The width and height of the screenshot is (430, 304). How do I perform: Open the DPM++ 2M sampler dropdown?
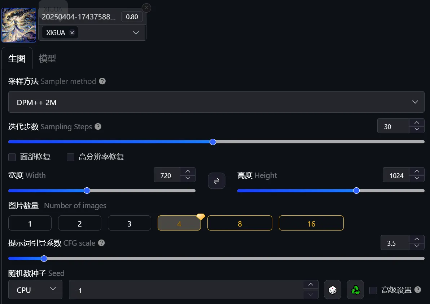click(216, 102)
